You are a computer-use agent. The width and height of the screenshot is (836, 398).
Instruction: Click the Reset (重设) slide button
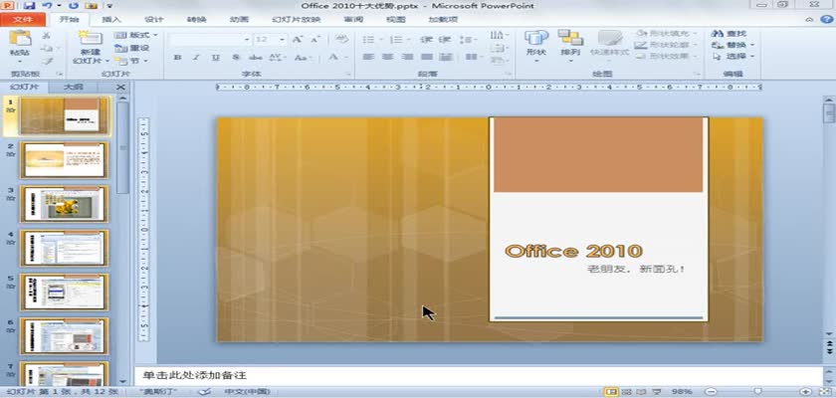[132, 48]
